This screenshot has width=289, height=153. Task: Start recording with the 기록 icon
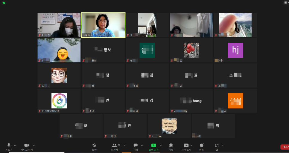coord(171,145)
